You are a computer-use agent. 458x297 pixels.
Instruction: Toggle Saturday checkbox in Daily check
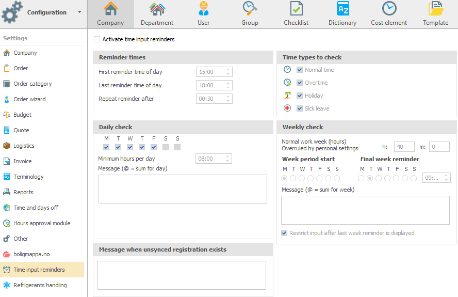pyautogui.click(x=166, y=147)
